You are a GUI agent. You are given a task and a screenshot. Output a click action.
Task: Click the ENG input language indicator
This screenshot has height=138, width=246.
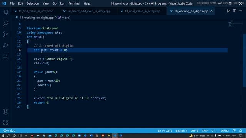[x=228, y=136]
